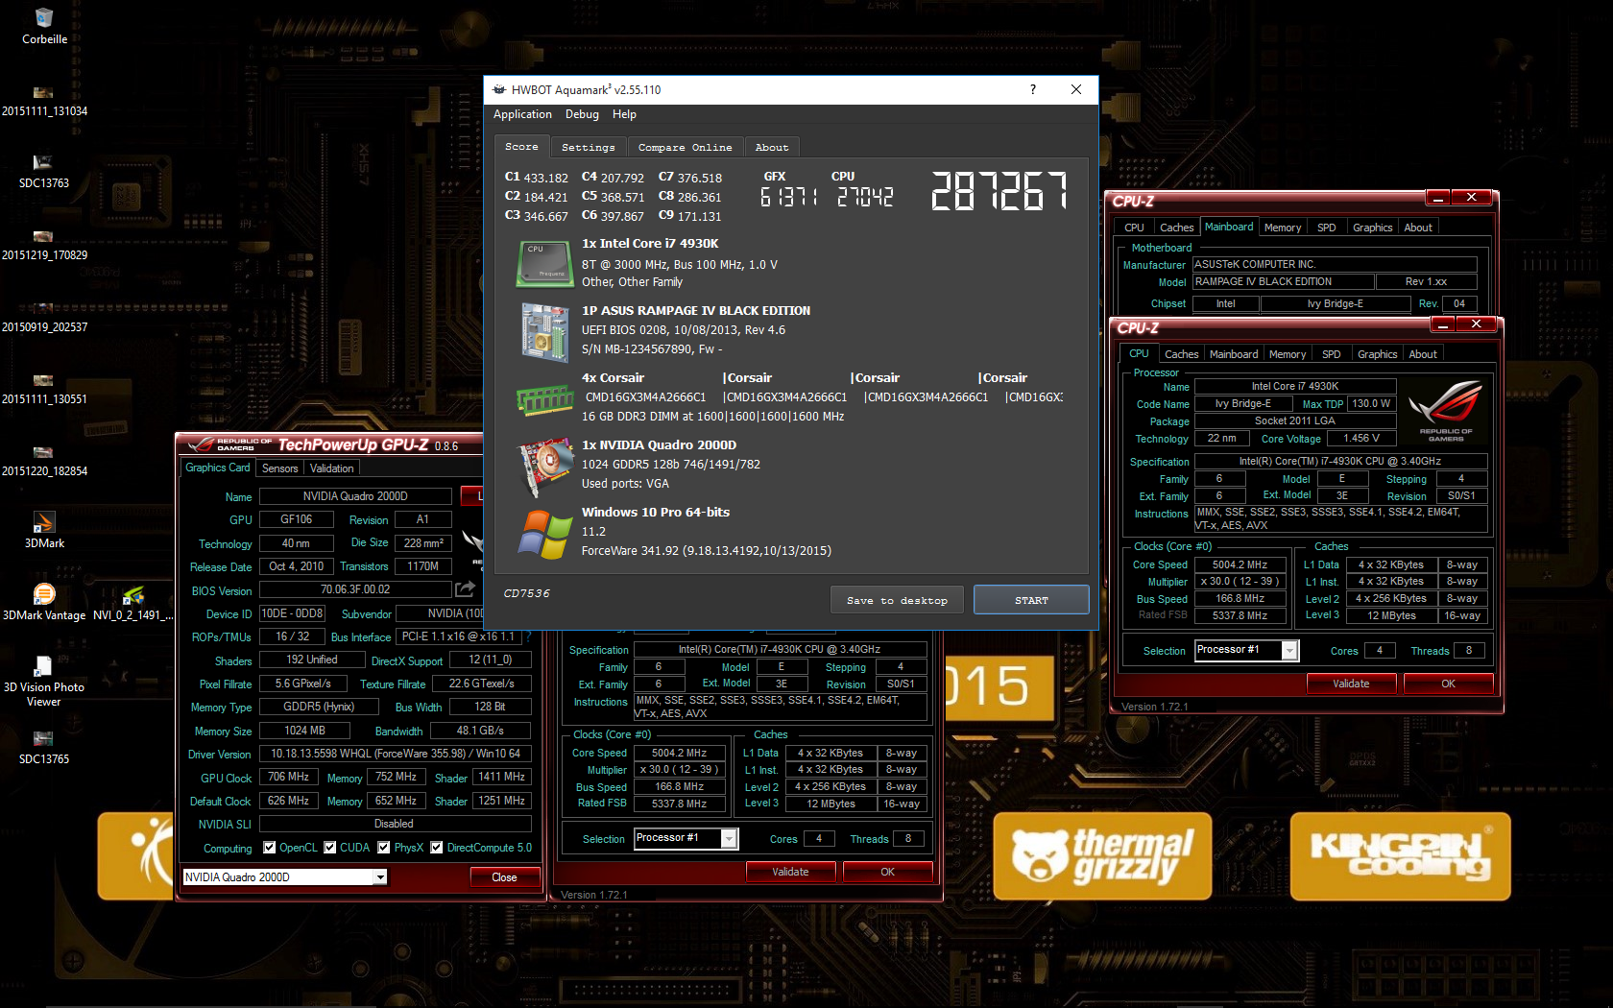Toggle the PhysX checkbox in GPU-Z

(x=384, y=848)
